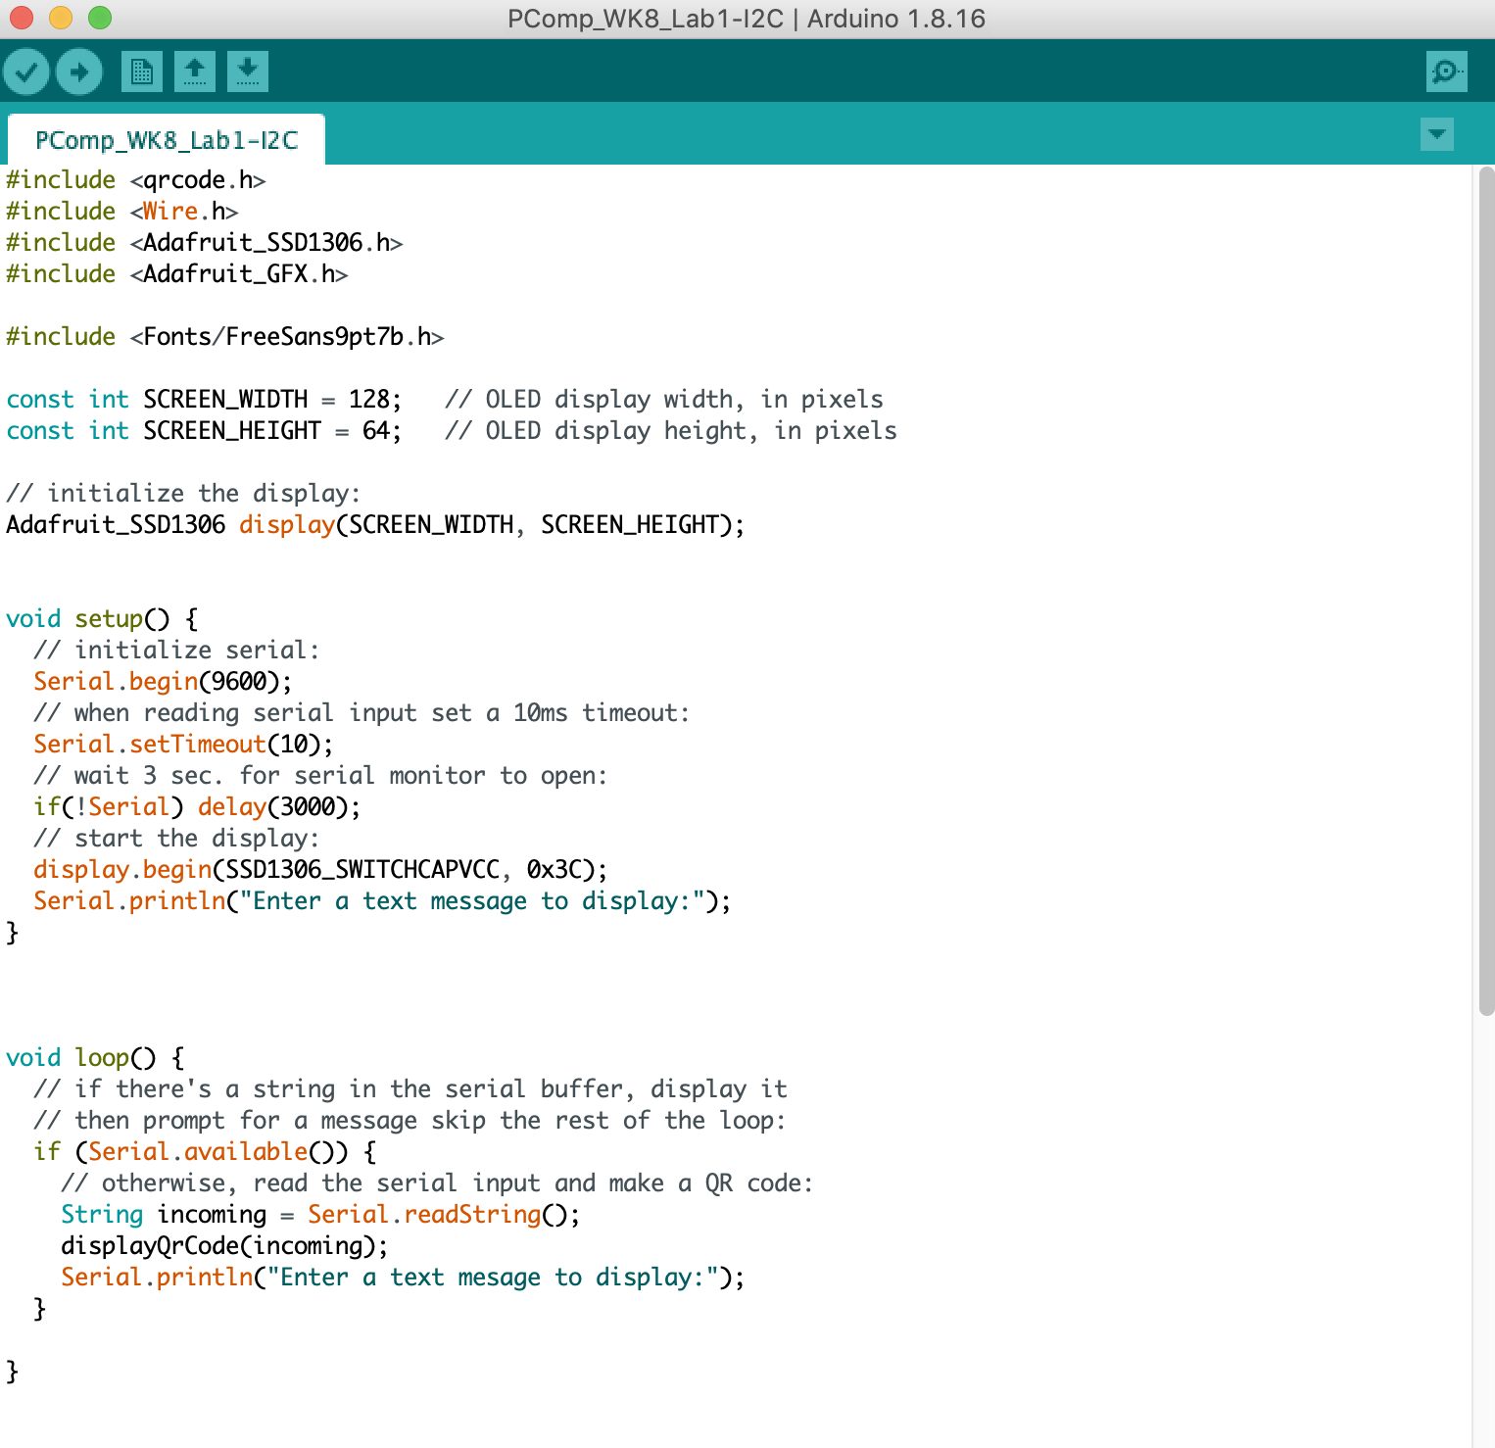Maximize the window with the green button

(100, 18)
